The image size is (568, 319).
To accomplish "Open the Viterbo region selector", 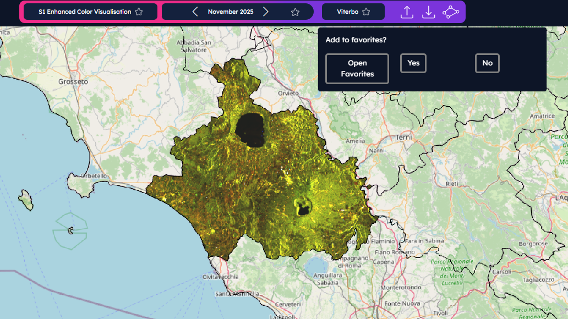I will tap(347, 12).
